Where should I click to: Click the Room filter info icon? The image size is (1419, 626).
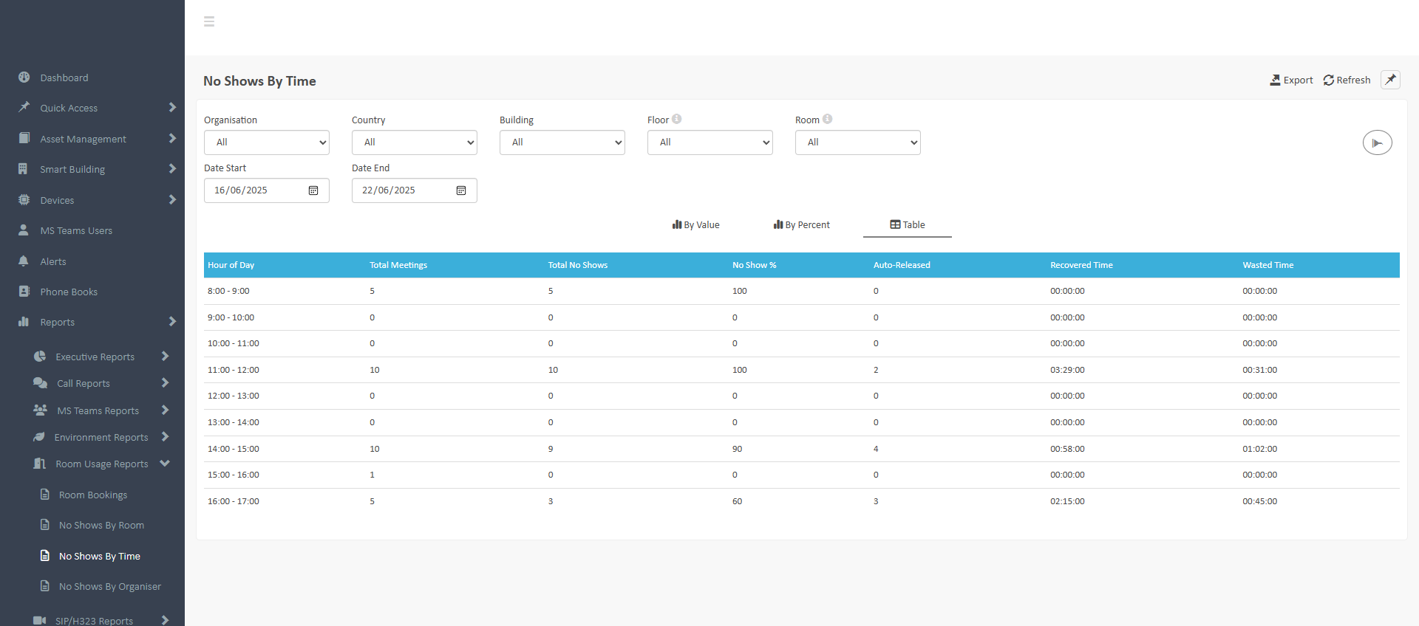point(828,119)
